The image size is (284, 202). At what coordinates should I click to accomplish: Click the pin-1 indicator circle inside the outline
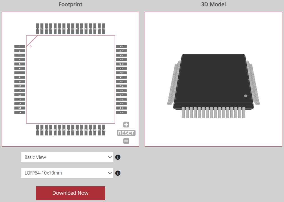tap(31, 46)
